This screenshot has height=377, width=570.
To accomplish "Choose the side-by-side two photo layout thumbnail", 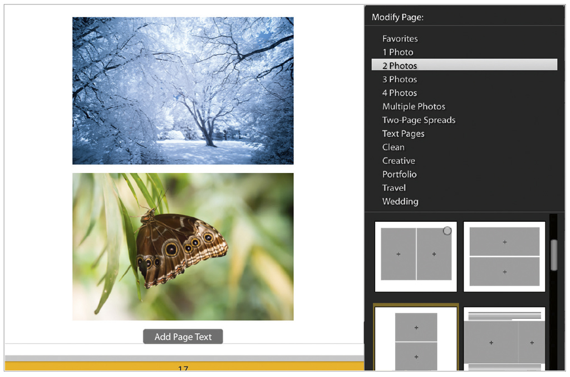I will (415, 256).
